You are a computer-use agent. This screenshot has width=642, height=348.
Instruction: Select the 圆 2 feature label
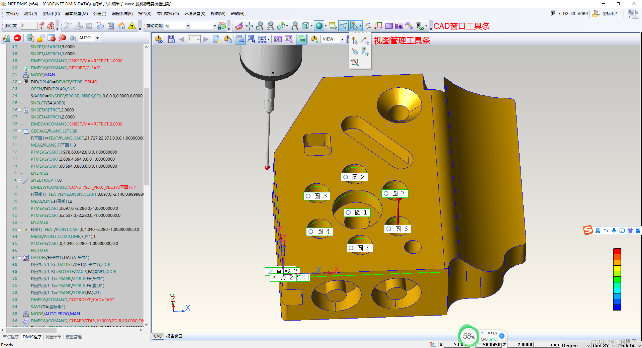pos(354,177)
